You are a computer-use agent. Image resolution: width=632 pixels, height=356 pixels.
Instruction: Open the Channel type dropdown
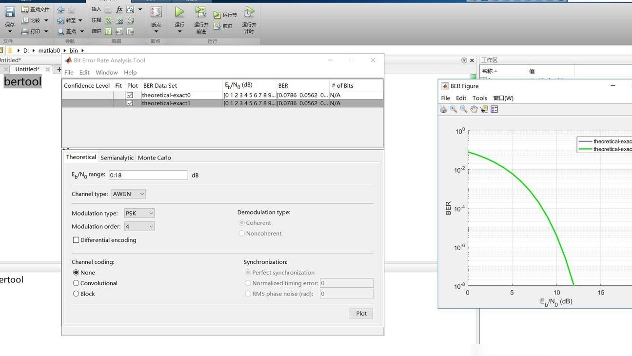[x=128, y=194]
